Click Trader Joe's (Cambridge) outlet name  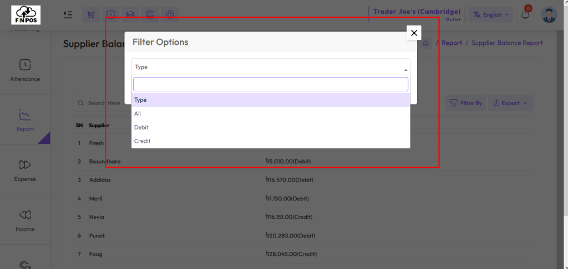point(417,12)
